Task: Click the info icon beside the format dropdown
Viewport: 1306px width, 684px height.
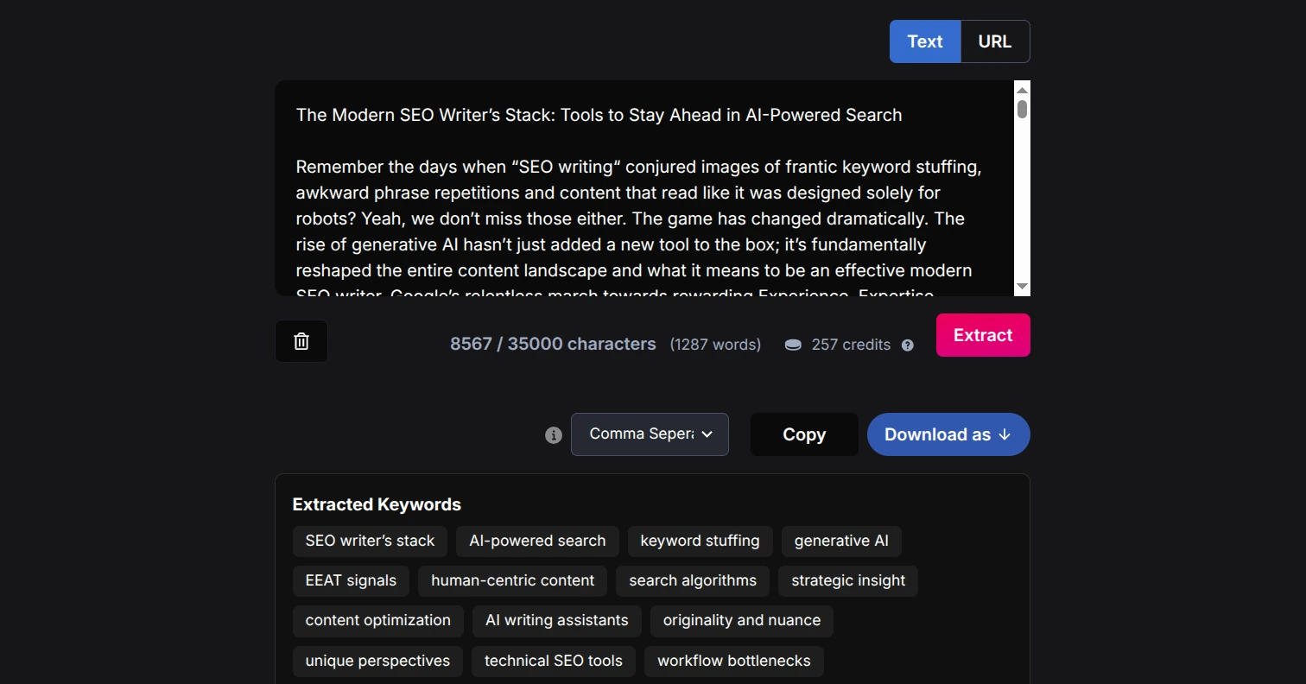Action: coord(553,434)
